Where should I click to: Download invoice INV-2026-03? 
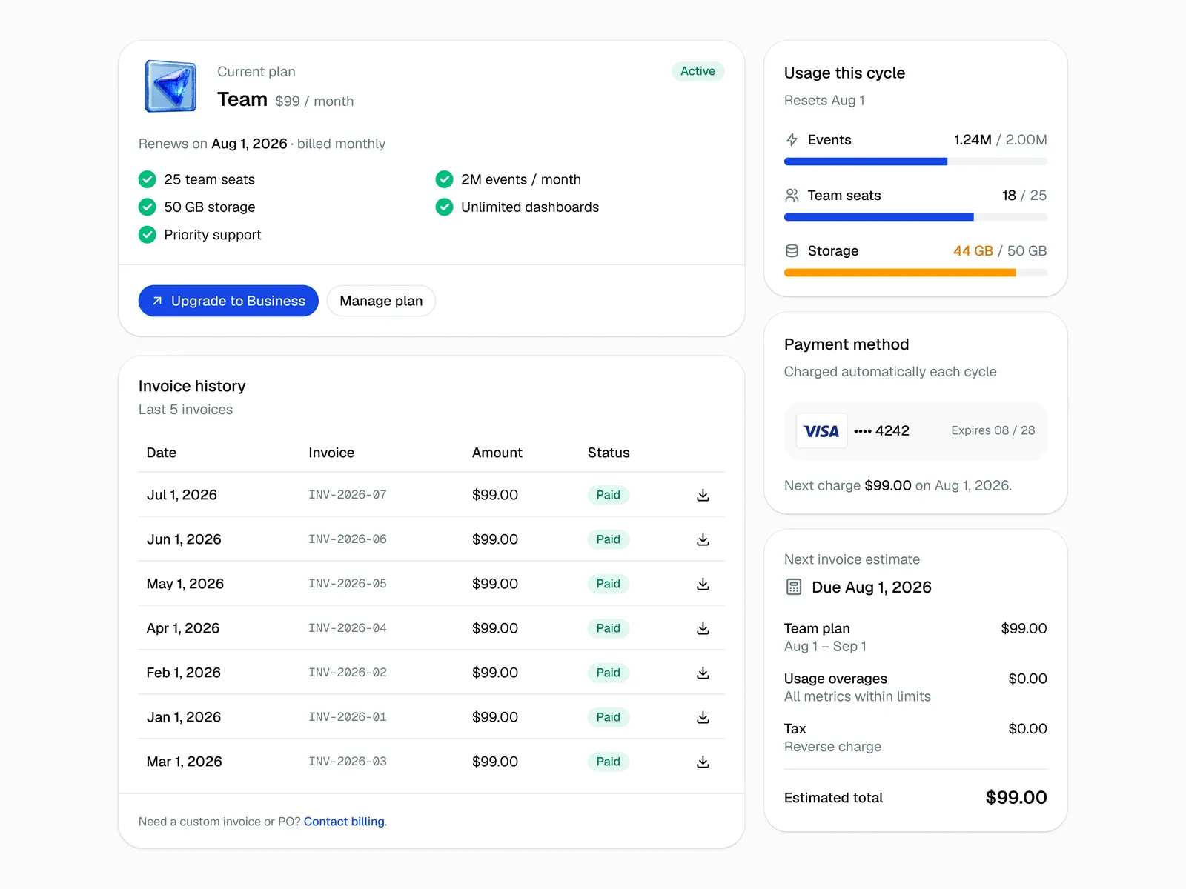pyautogui.click(x=703, y=762)
